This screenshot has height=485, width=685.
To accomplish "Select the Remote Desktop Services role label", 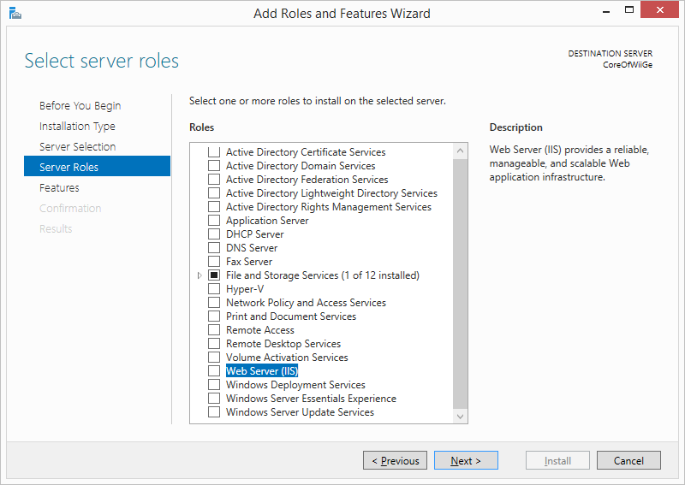I will 283,344.
